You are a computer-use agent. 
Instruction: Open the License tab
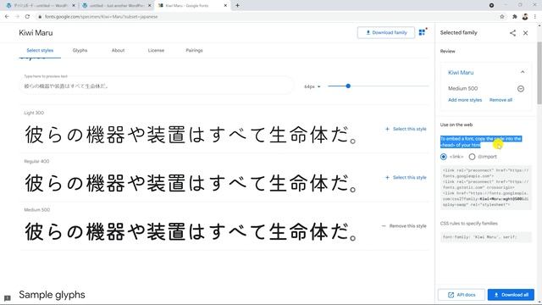coord(156,51)
